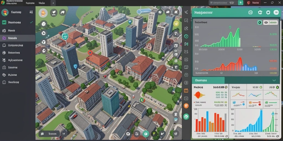This screenshot has width=283, height=141.
Task: Click the orange character avatar button on the map
Action: (43, 13)
